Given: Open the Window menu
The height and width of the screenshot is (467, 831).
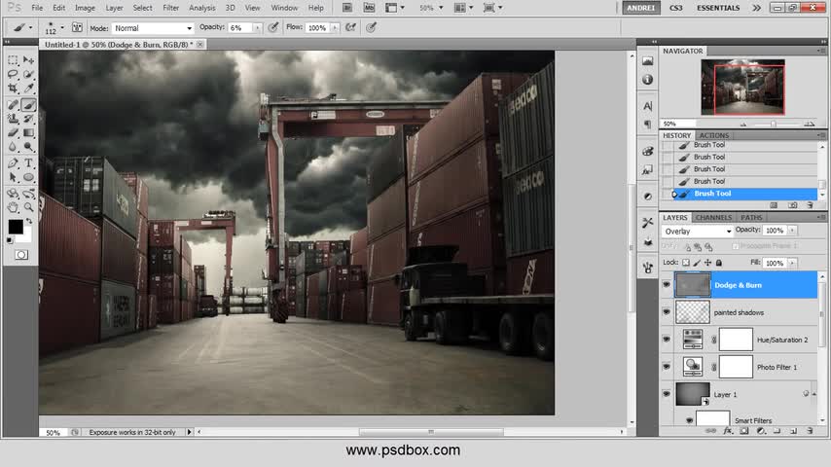Looking at the screenshot, I should point(284,8).
